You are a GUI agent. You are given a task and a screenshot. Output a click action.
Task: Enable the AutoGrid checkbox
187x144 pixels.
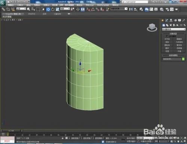click(167, 36)
